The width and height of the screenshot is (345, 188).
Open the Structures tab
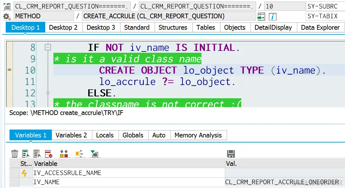coord(173,27)
